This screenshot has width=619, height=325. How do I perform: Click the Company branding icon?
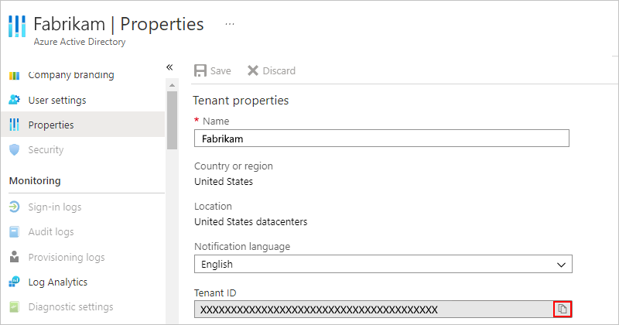point(14,75)
